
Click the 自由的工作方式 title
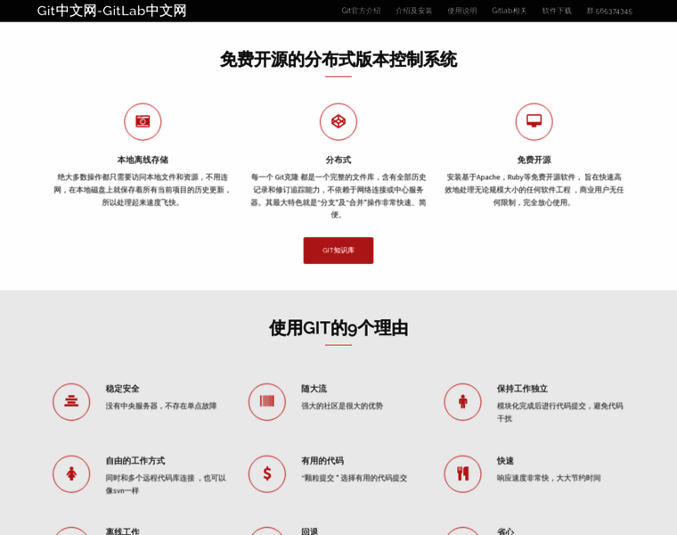[x=135, y=461]
